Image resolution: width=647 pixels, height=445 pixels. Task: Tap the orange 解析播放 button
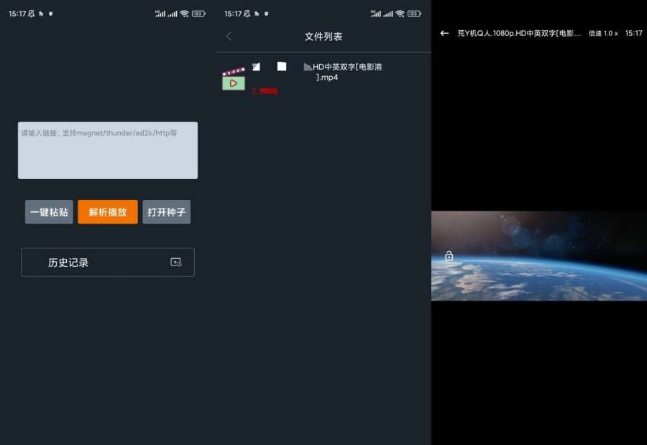click(108, 212)
